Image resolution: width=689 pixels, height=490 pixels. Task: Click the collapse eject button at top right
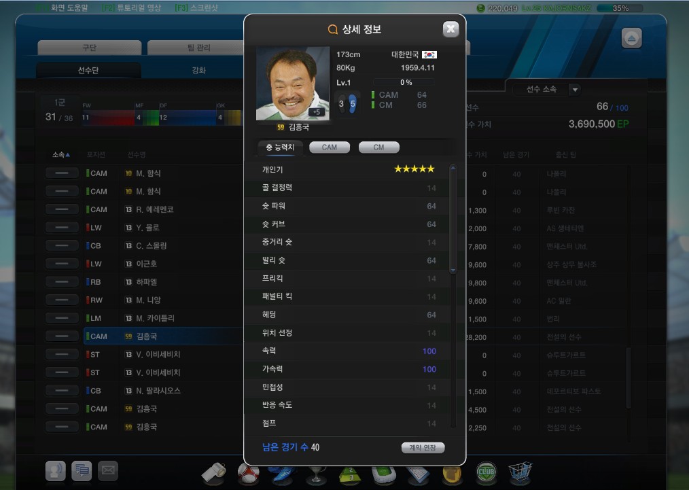click(631, 38)
